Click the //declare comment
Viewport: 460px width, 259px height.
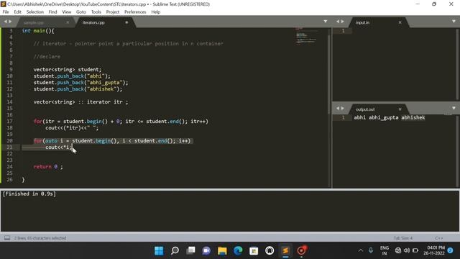[x=47, y=56]
